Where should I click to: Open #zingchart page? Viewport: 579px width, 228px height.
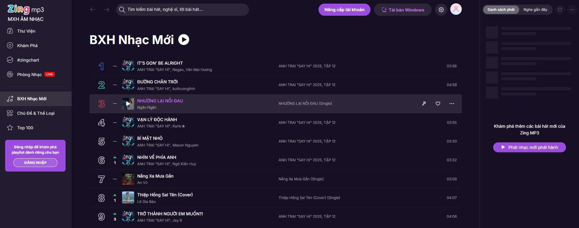point(28,60)
